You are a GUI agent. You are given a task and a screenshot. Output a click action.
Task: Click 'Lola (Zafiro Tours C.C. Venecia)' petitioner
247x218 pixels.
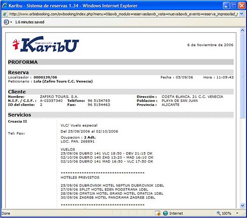coord(63,81)
